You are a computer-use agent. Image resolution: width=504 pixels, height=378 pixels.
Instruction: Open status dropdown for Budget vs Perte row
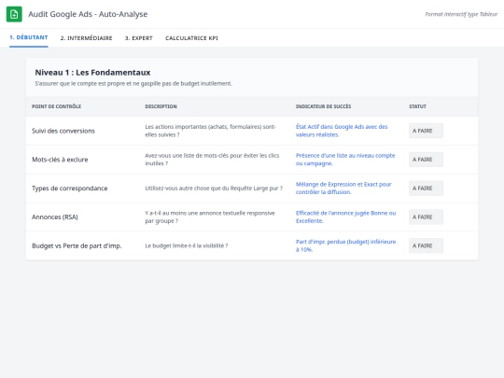point(426,245)
